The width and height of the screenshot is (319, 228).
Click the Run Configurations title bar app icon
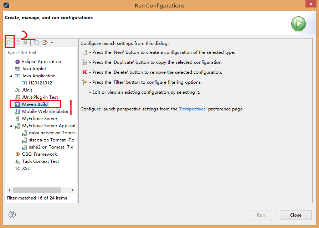pyautogui.click(x=6, y=5)
